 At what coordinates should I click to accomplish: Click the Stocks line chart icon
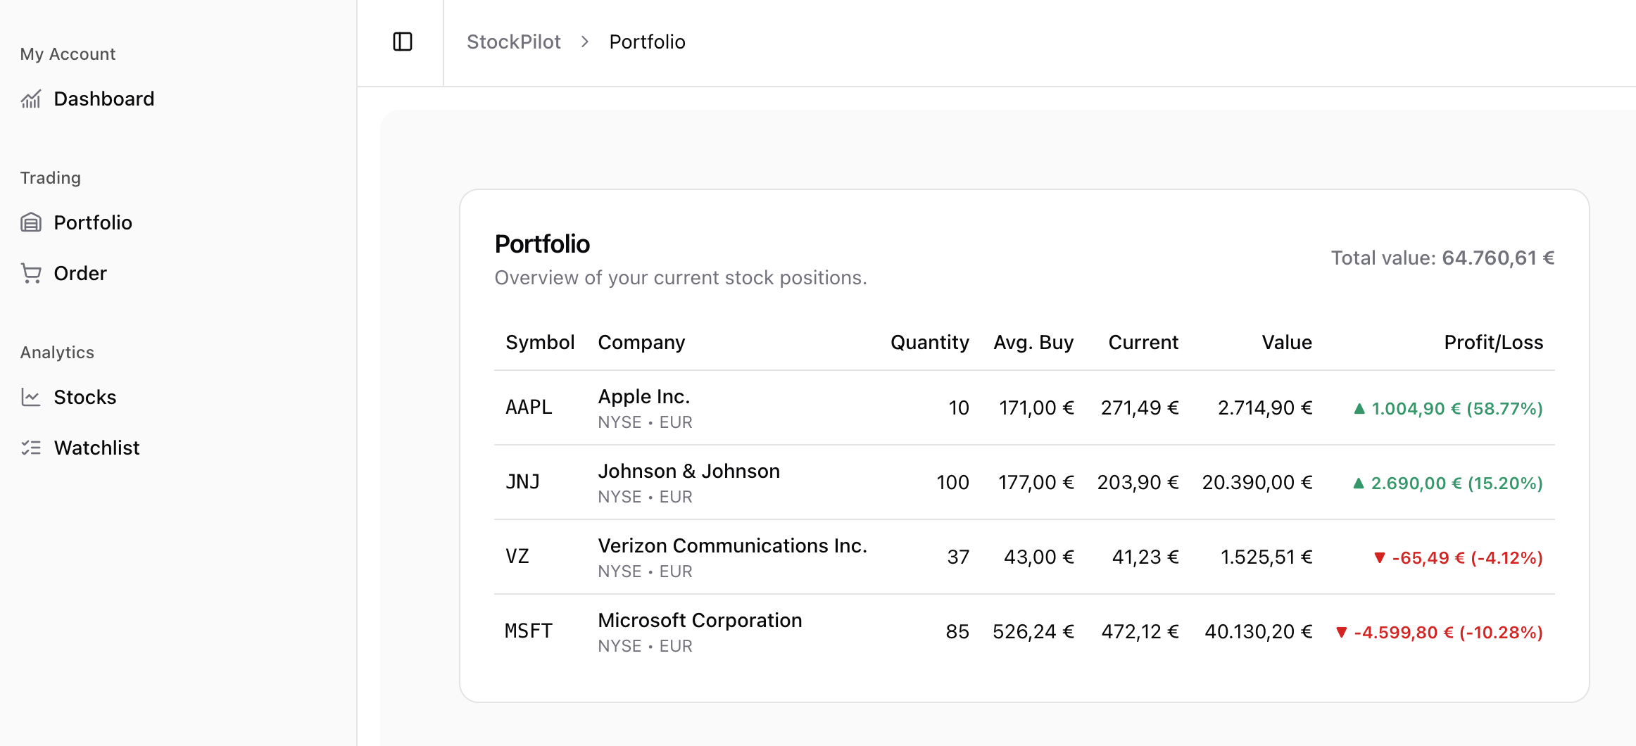31,398
